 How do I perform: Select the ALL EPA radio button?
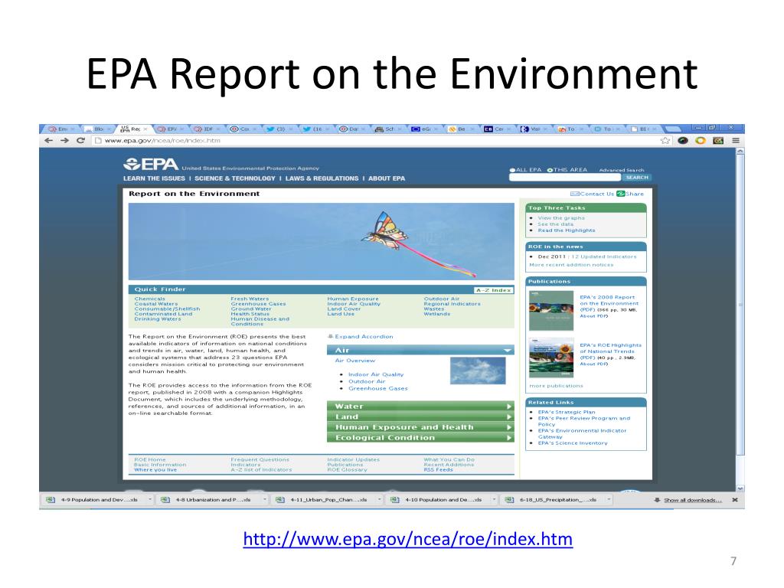pos(512,170)
